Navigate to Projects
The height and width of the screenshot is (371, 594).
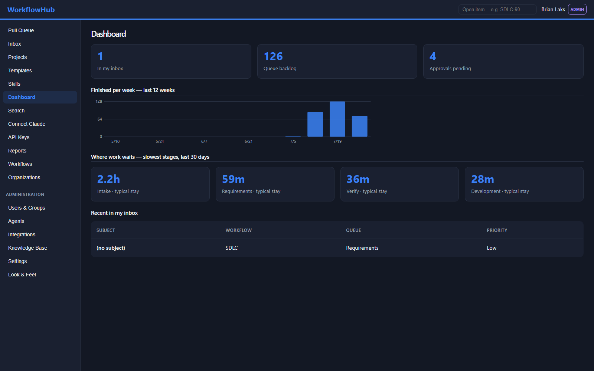point(40,57)
